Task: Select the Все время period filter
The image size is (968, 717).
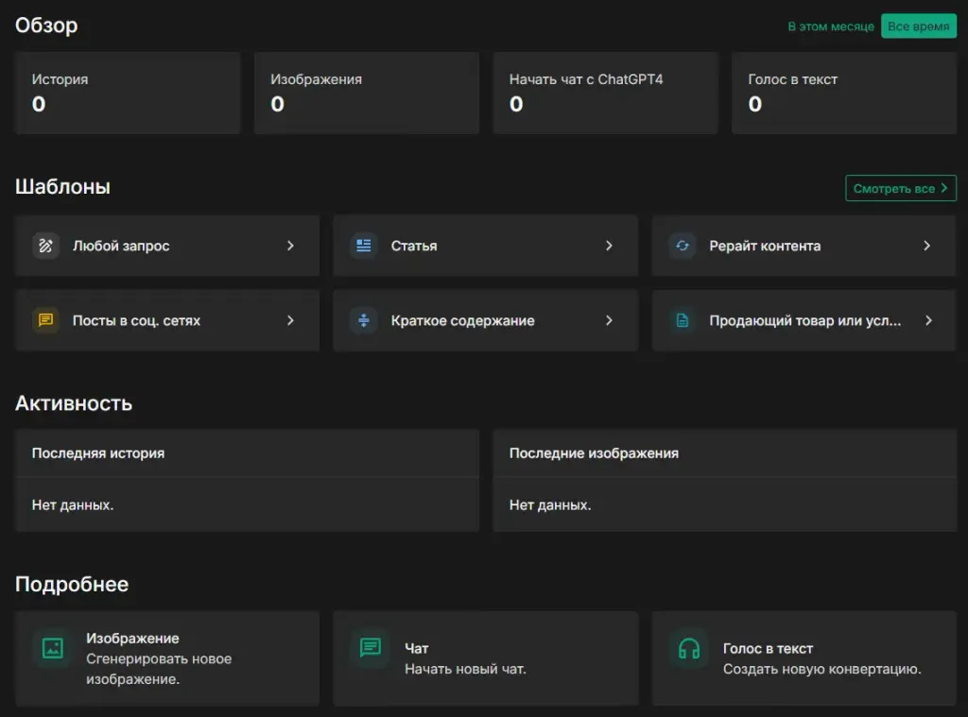Action: [x=919, y=26]
